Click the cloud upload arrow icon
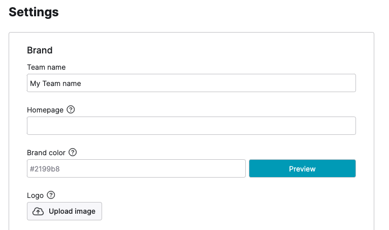Screen dimensions: 389x230 click(x=38, y=211)
